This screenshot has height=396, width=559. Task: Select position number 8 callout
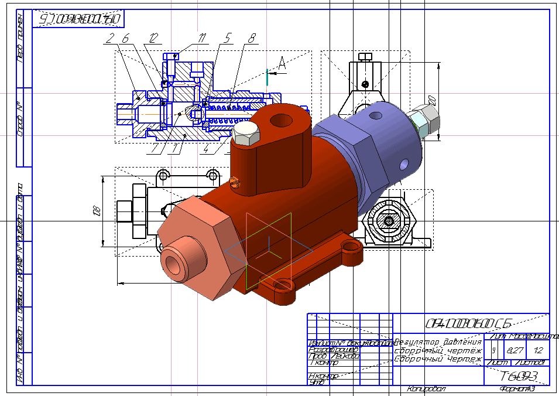[x=252, y=38]
